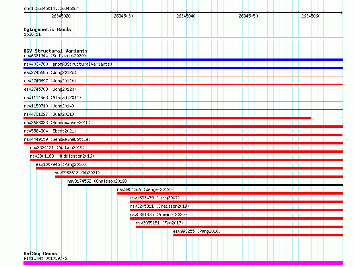The width and height of the screenshot is (354, 267).
Task: Open esv1693475 (Levy2007) variant
Action: tap(155, 198)
